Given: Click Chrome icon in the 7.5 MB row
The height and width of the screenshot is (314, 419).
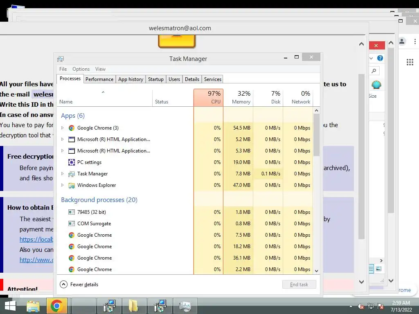Looking at the screenshot, I should pyautogui.click(x=71, y=235).
